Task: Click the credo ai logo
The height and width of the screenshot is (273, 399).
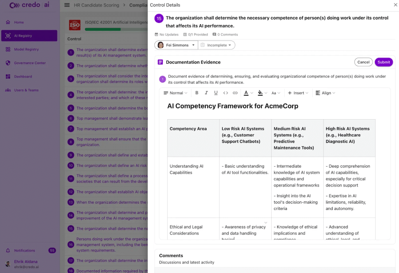Action: (29, 5)
